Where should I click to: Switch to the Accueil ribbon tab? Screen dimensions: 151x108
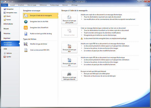[12, 5]
